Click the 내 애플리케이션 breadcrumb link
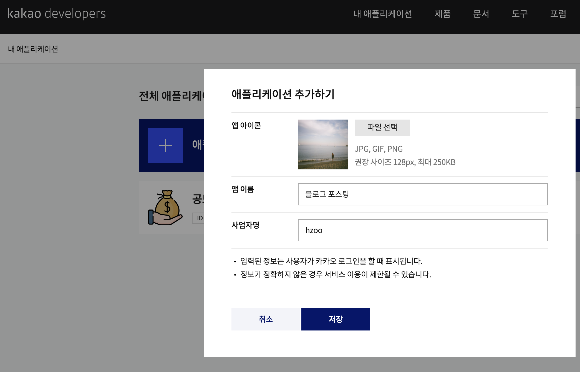Viewport: 580px width, 372px height. 33,49
